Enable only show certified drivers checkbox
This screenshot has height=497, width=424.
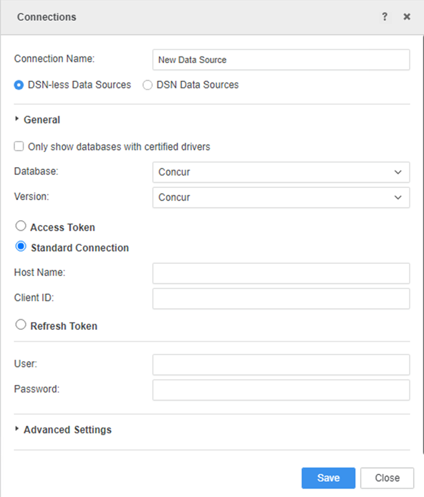point(19,146)
